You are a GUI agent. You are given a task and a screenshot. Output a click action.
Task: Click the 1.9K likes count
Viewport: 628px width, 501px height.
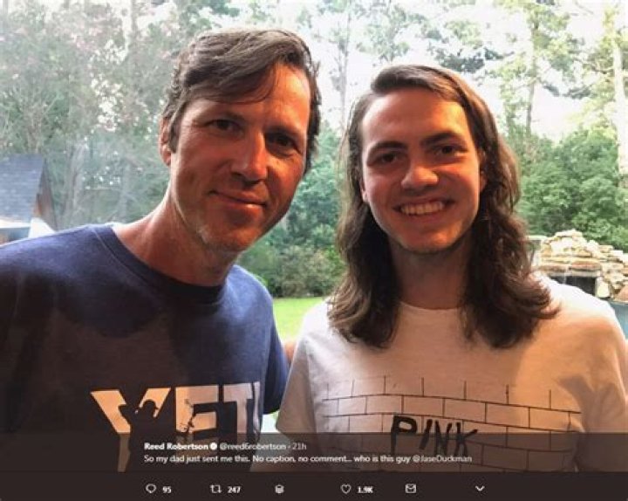click(x=363, y=490)
